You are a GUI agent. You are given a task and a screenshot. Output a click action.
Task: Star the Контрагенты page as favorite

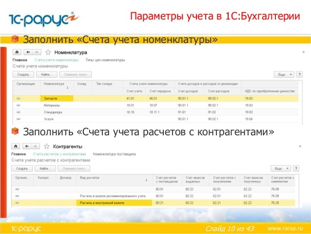click(x=47, y=147)
